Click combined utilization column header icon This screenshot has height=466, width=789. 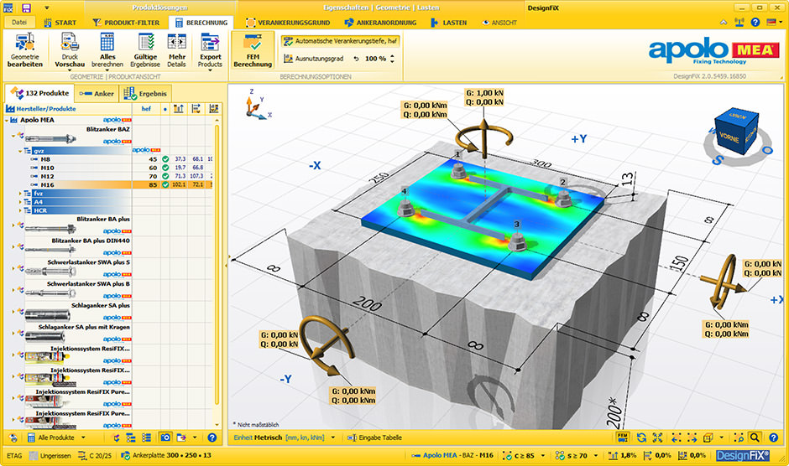coord(214,109)
